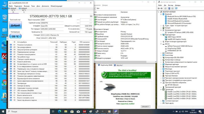Open Mail app from the taskbar

click(x=78, y=111)
